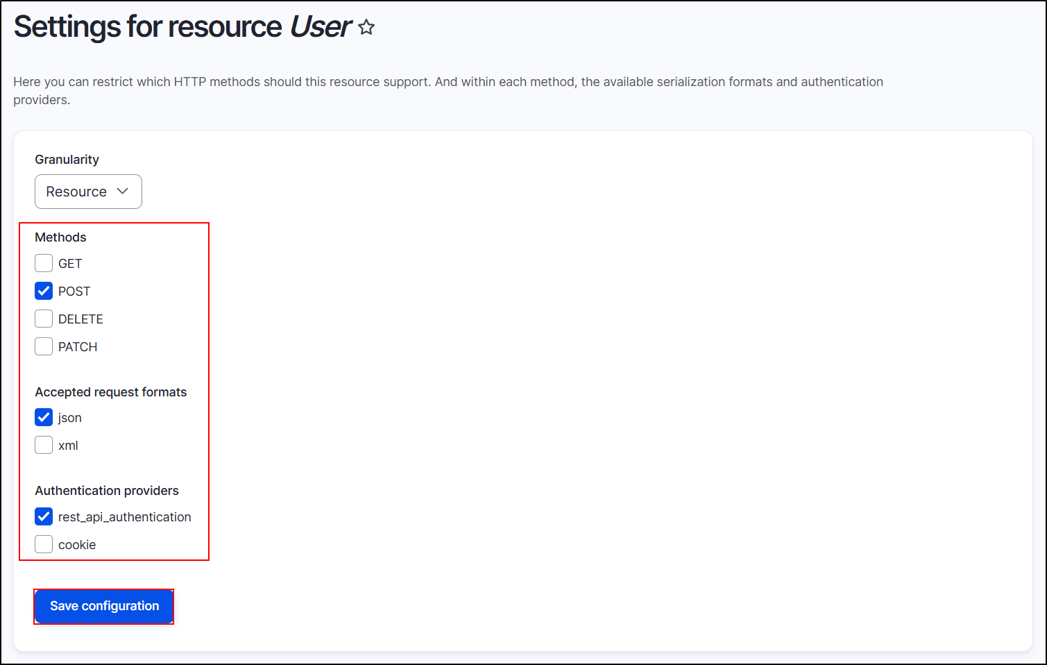Click the "Accepted request formats" label
The width and height of the screenshot is (1047, 665).
click(x=111, y=392)
